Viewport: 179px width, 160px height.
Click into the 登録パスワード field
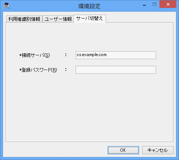116,70
